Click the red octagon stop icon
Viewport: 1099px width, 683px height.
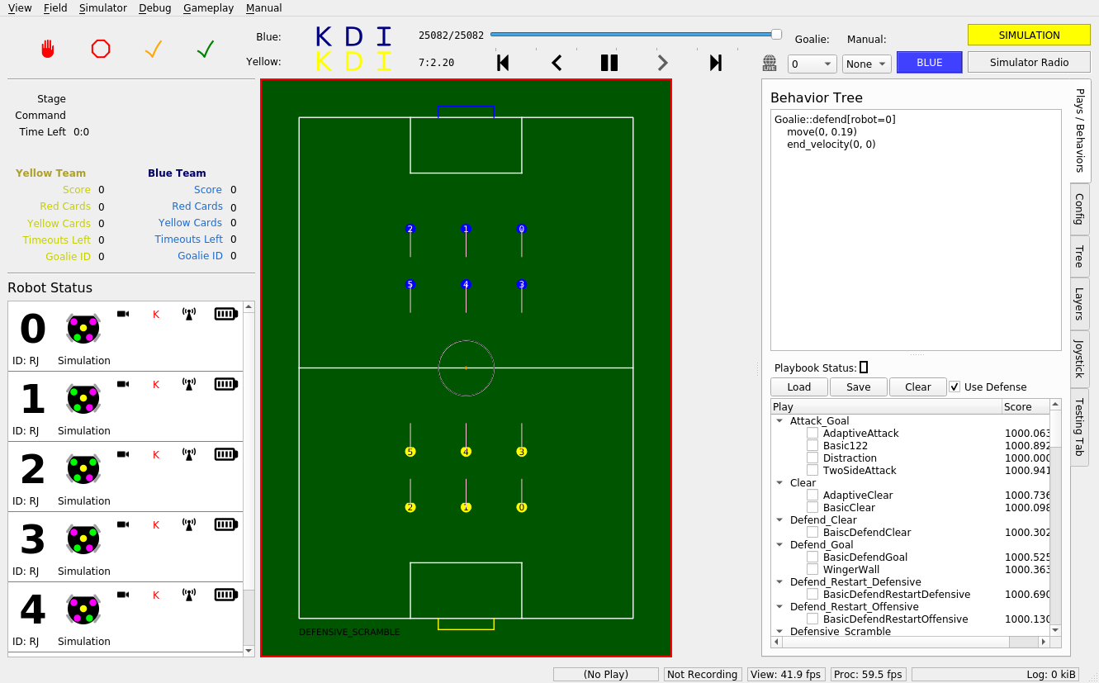point(101,50)
